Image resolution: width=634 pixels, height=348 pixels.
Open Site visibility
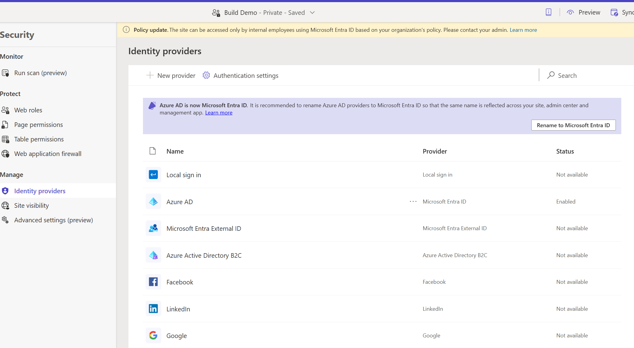tap(32, 206)
